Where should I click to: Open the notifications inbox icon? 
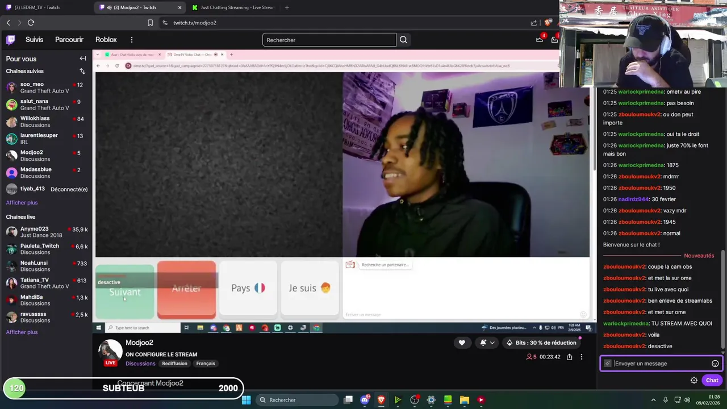coord(554,40)
